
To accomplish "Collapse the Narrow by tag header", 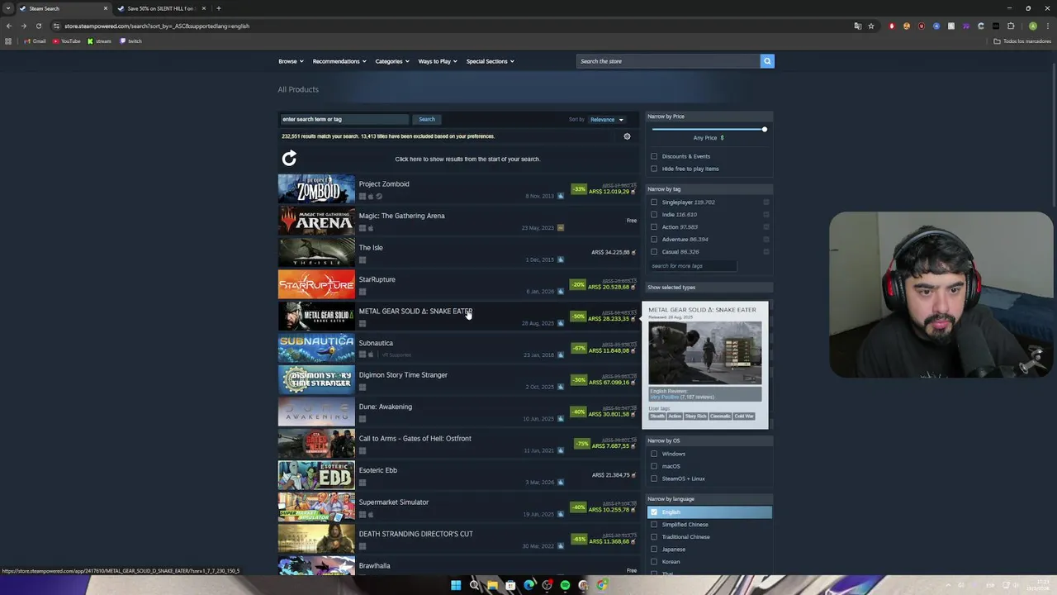I will tap(709, 189).
